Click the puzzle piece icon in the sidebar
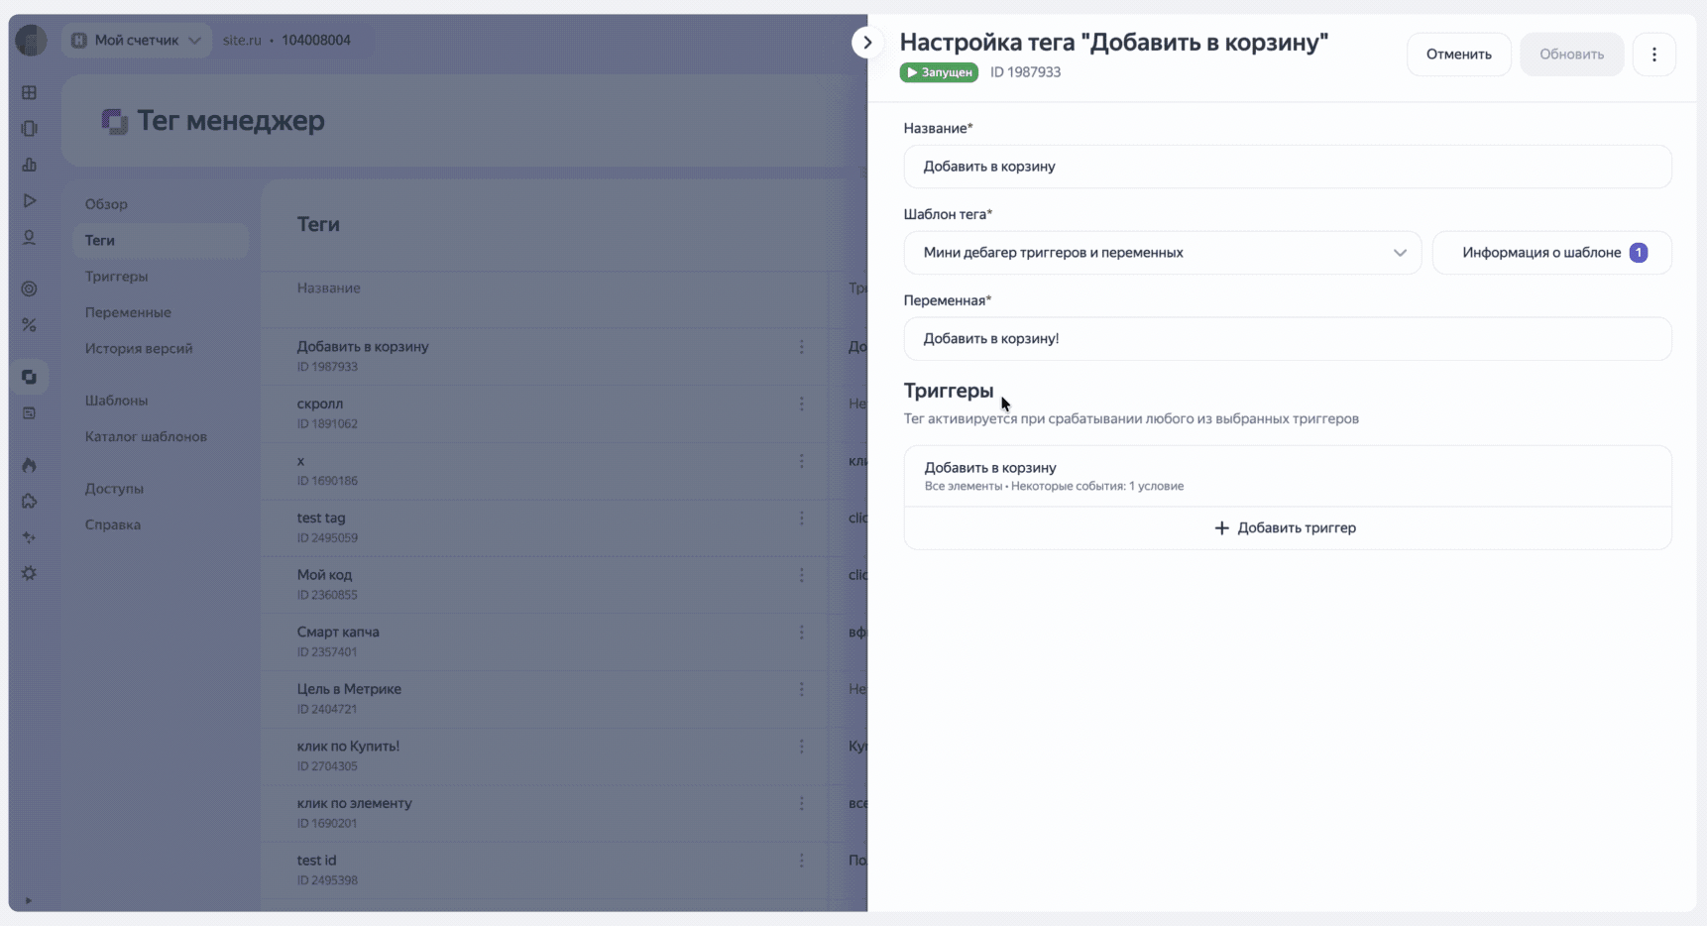The image size is (1707, 926). pyautogui.click(x=30, y=502)
